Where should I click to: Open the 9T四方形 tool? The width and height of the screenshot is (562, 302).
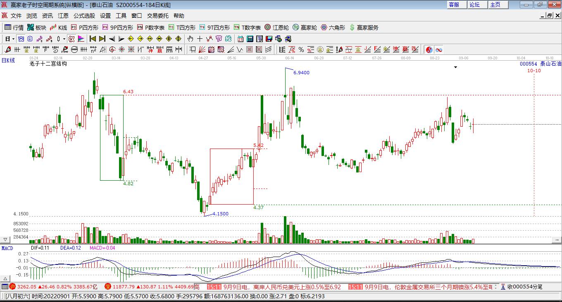click(214, 28)
